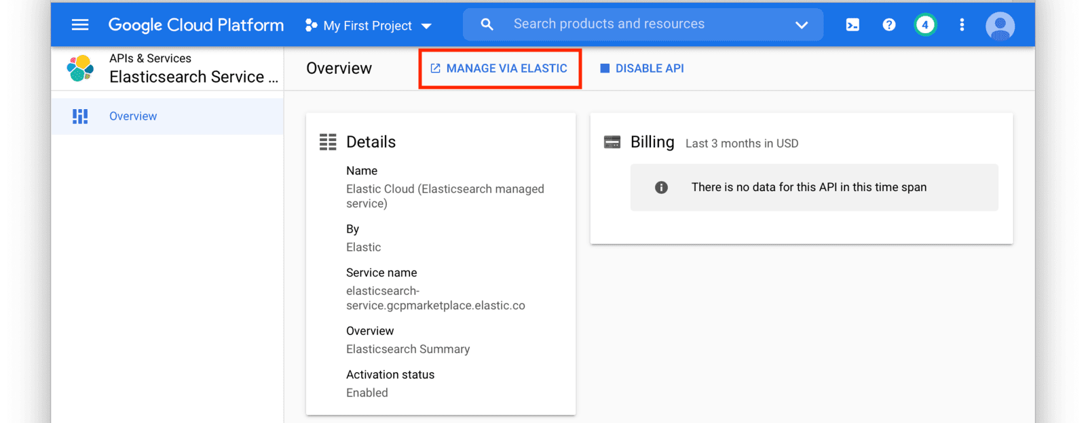This screenshot has width=1086, height=423.
Task: Click the Details card heading
Action: (371, 142)
